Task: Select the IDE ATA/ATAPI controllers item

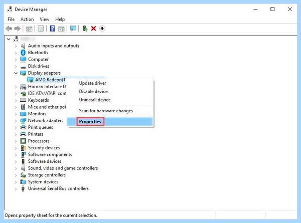Action: (47, 93)
